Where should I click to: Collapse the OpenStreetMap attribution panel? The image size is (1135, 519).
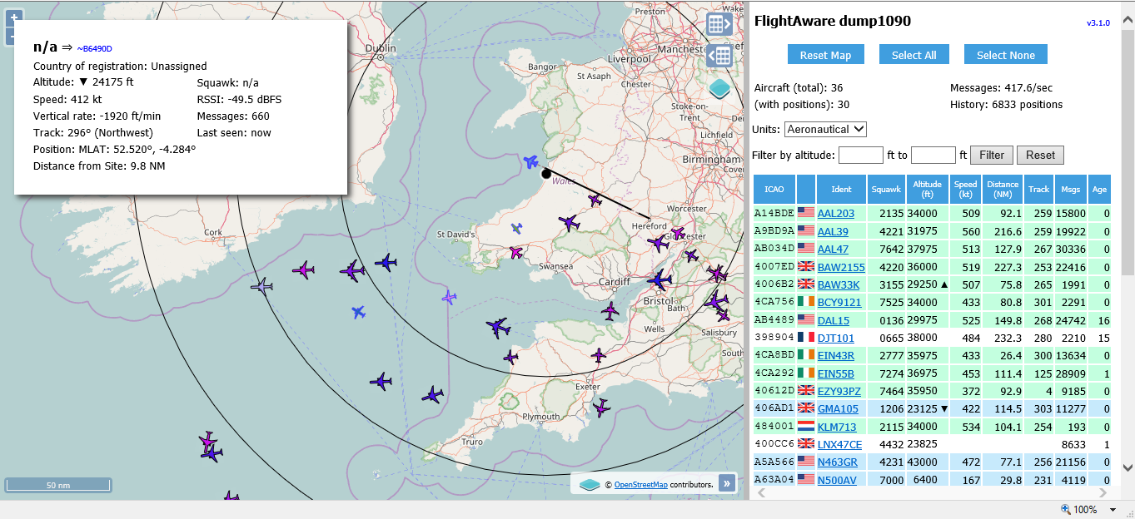[727, 483]
